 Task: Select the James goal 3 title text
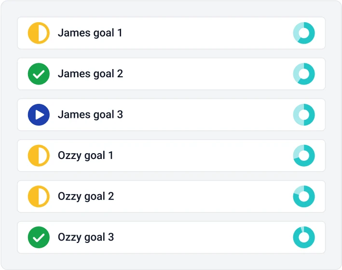[90, 115]
